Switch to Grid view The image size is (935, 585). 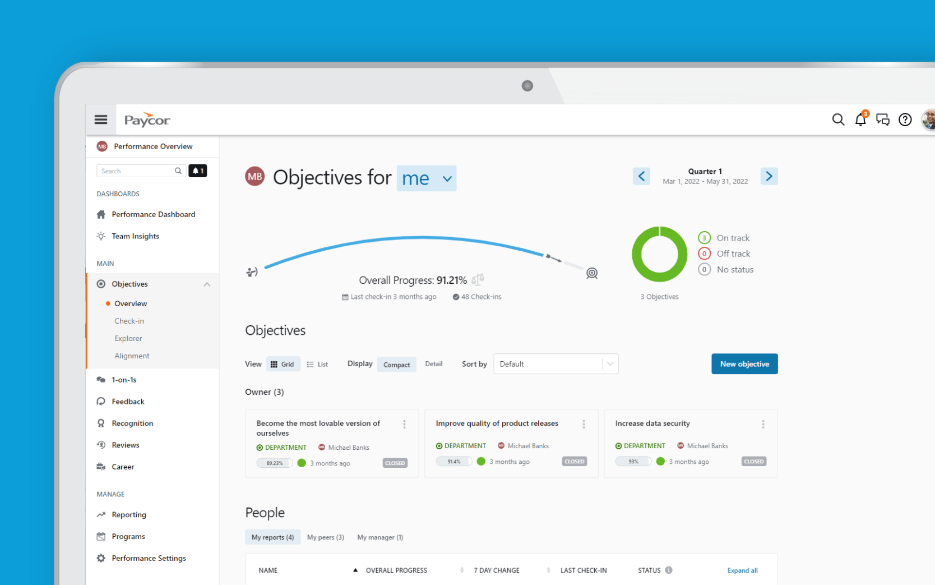pos(283,364)
